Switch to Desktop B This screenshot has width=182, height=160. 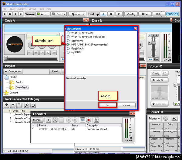pyautogui.click(x=111, y=14)
